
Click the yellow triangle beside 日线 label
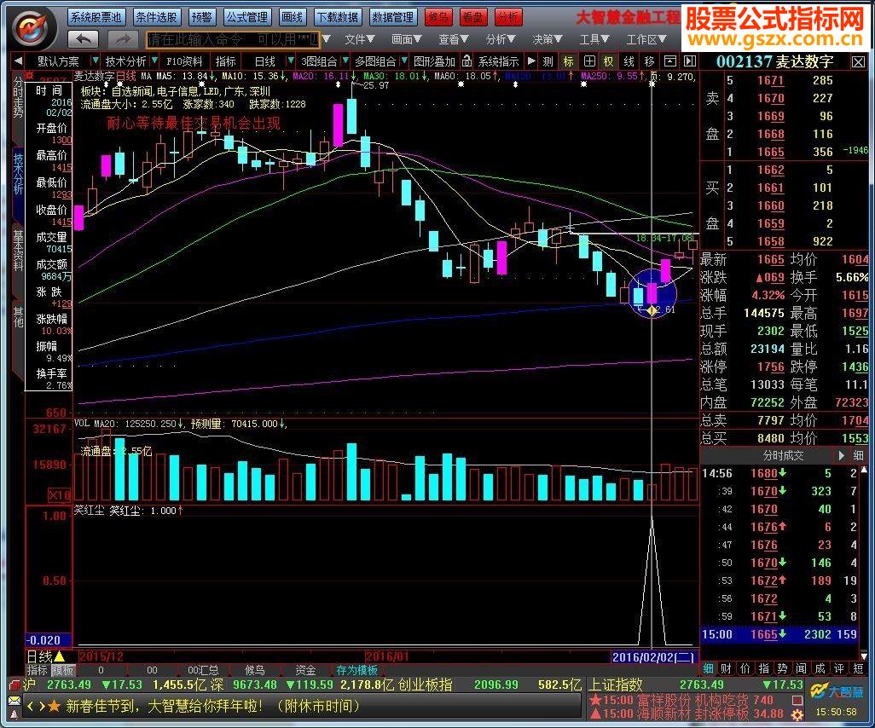tap(59, 656)
